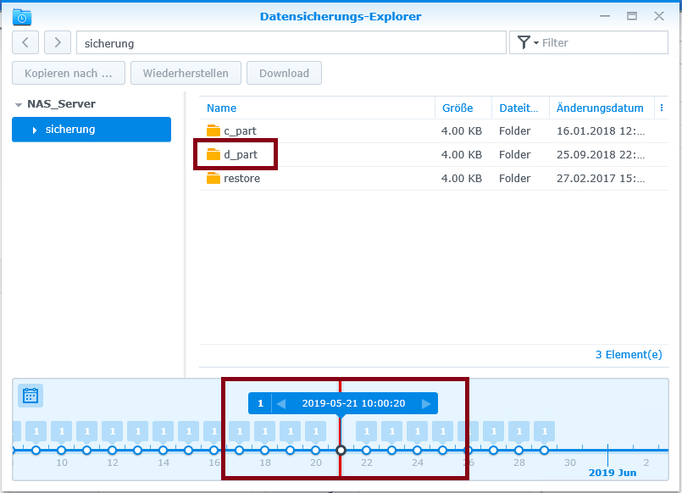Sort by Name column header

(x=222, y=108)
